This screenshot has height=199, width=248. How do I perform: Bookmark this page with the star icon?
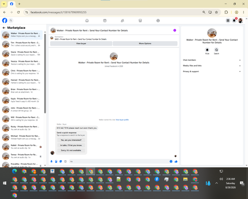point(216,12)
